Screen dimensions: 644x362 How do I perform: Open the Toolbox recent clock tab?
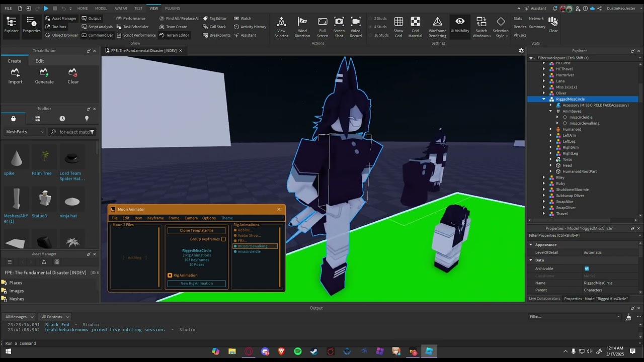coord(62,119)
